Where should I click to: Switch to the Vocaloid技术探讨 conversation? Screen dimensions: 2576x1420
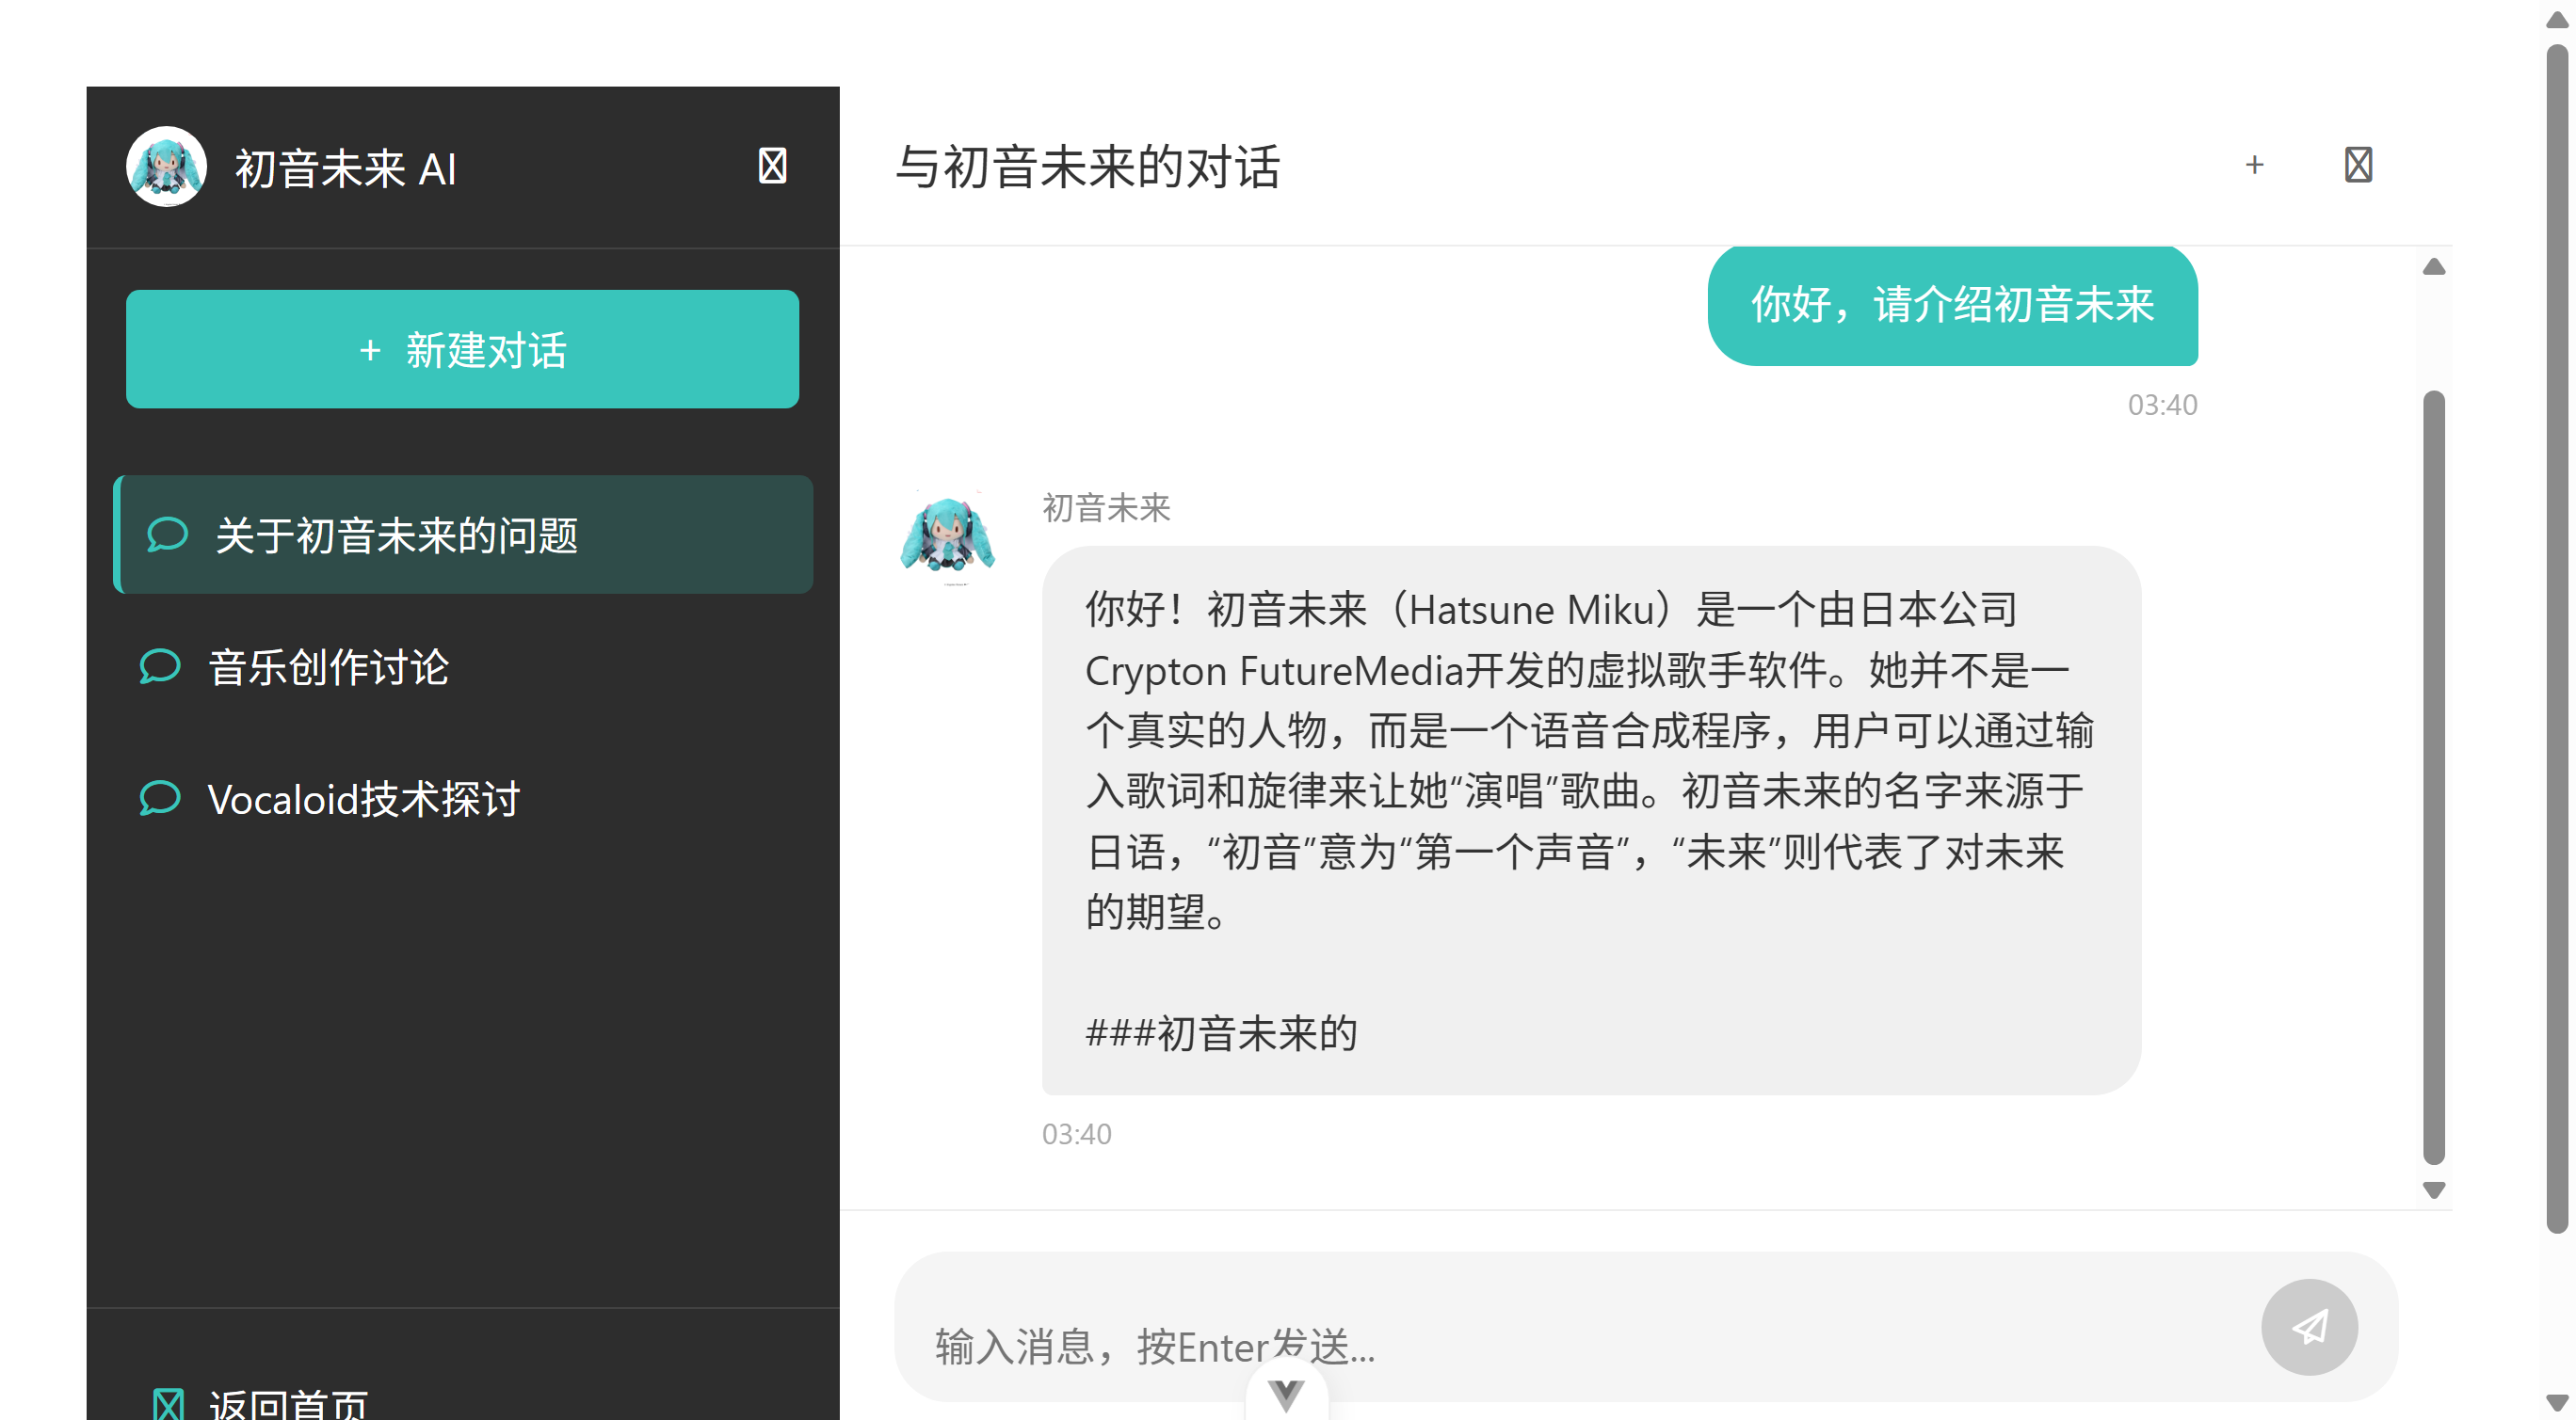(x=364, y=798)
